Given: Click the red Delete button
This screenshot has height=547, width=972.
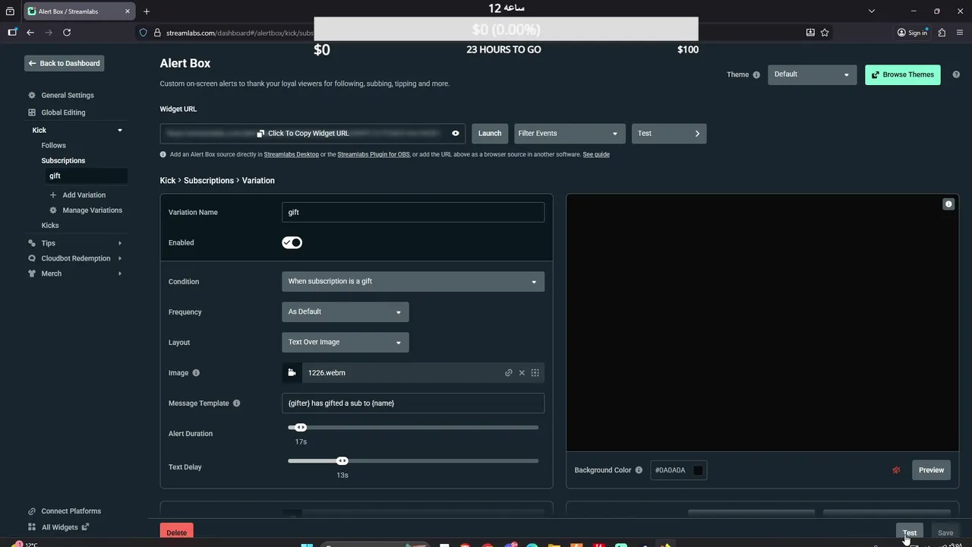Looking at the screenshot, I should point(176,532).
